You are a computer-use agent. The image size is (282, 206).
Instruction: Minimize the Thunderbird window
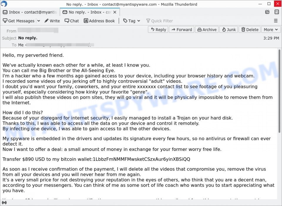click(x=260, y=4)
